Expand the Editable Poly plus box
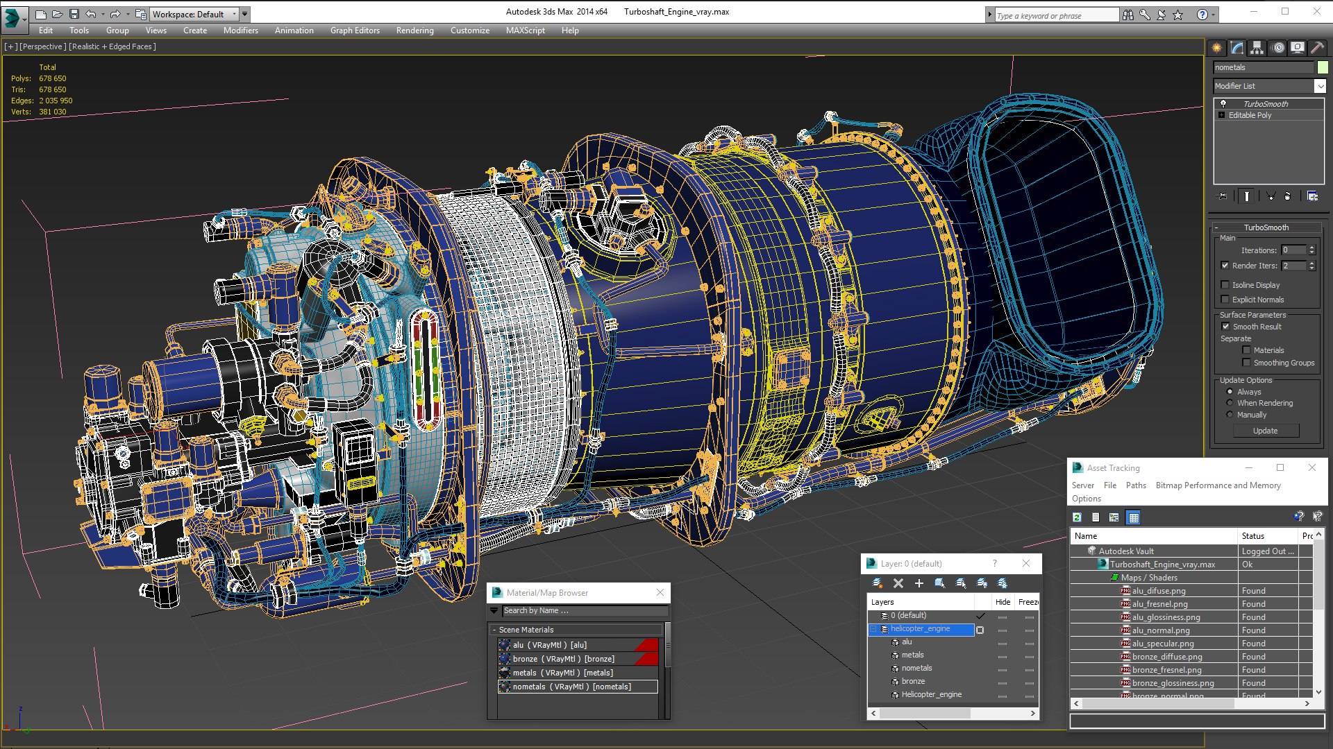The width and height of the screenshot is (1333, 749). tap(1221, 115)
